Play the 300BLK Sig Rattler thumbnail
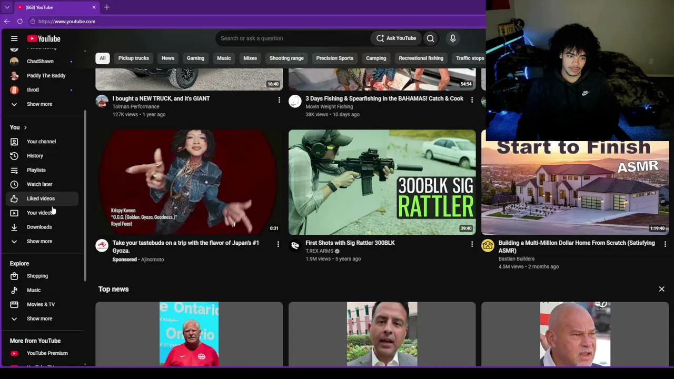 [382, 182]
